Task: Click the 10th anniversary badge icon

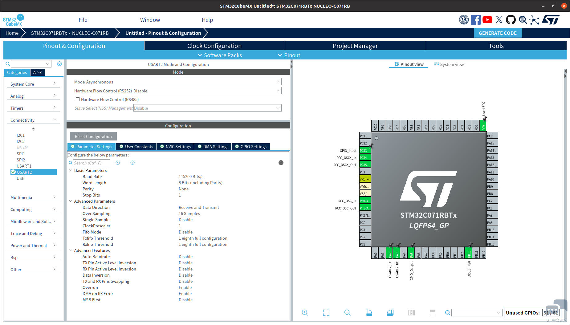Action: click(464, 20)
